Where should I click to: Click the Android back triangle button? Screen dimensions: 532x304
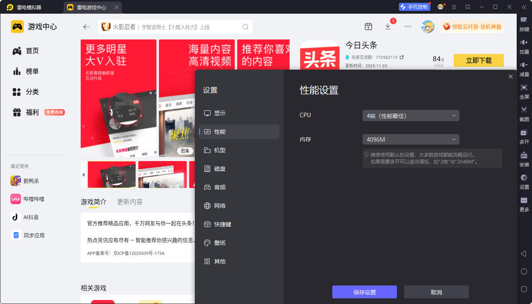524,254
